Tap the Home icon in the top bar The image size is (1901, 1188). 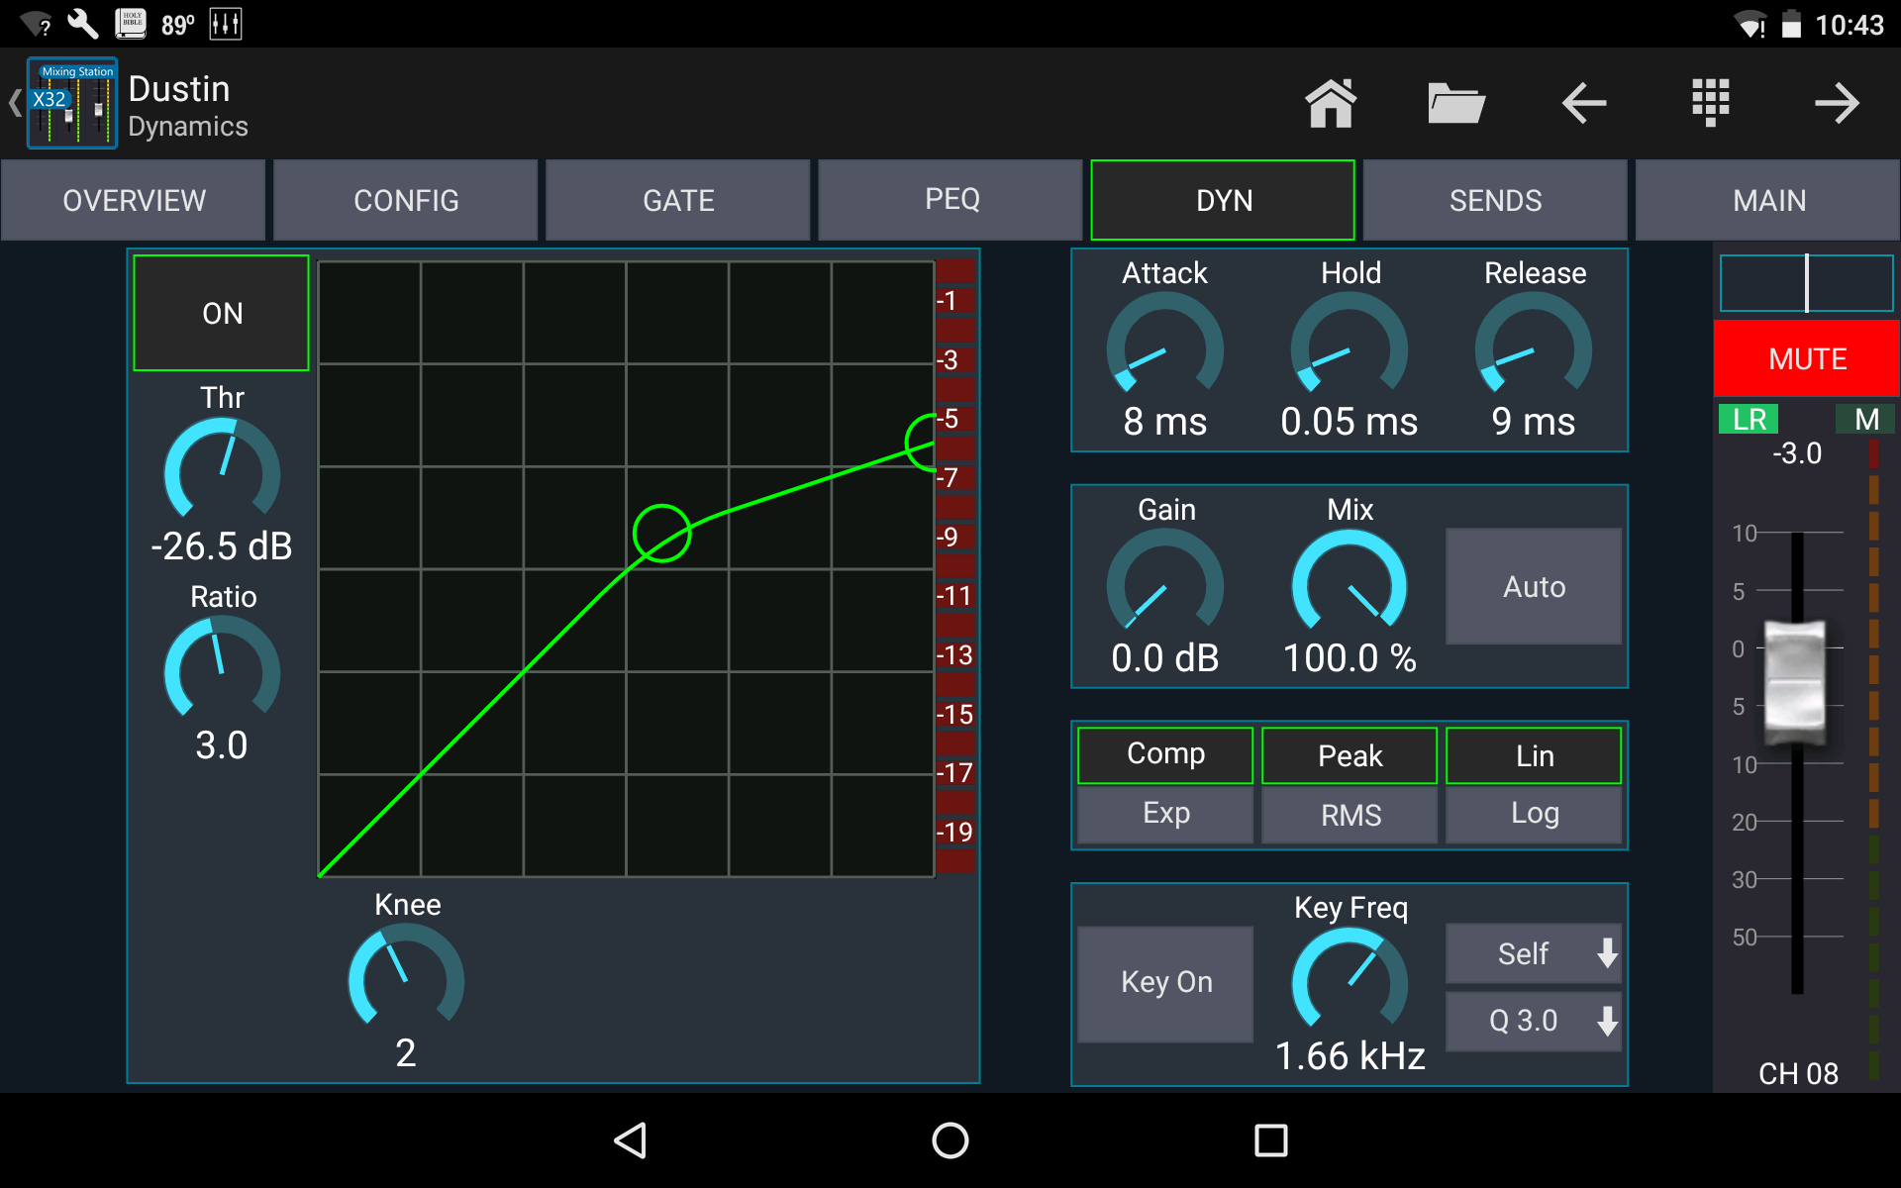[x=1330, y=103]
